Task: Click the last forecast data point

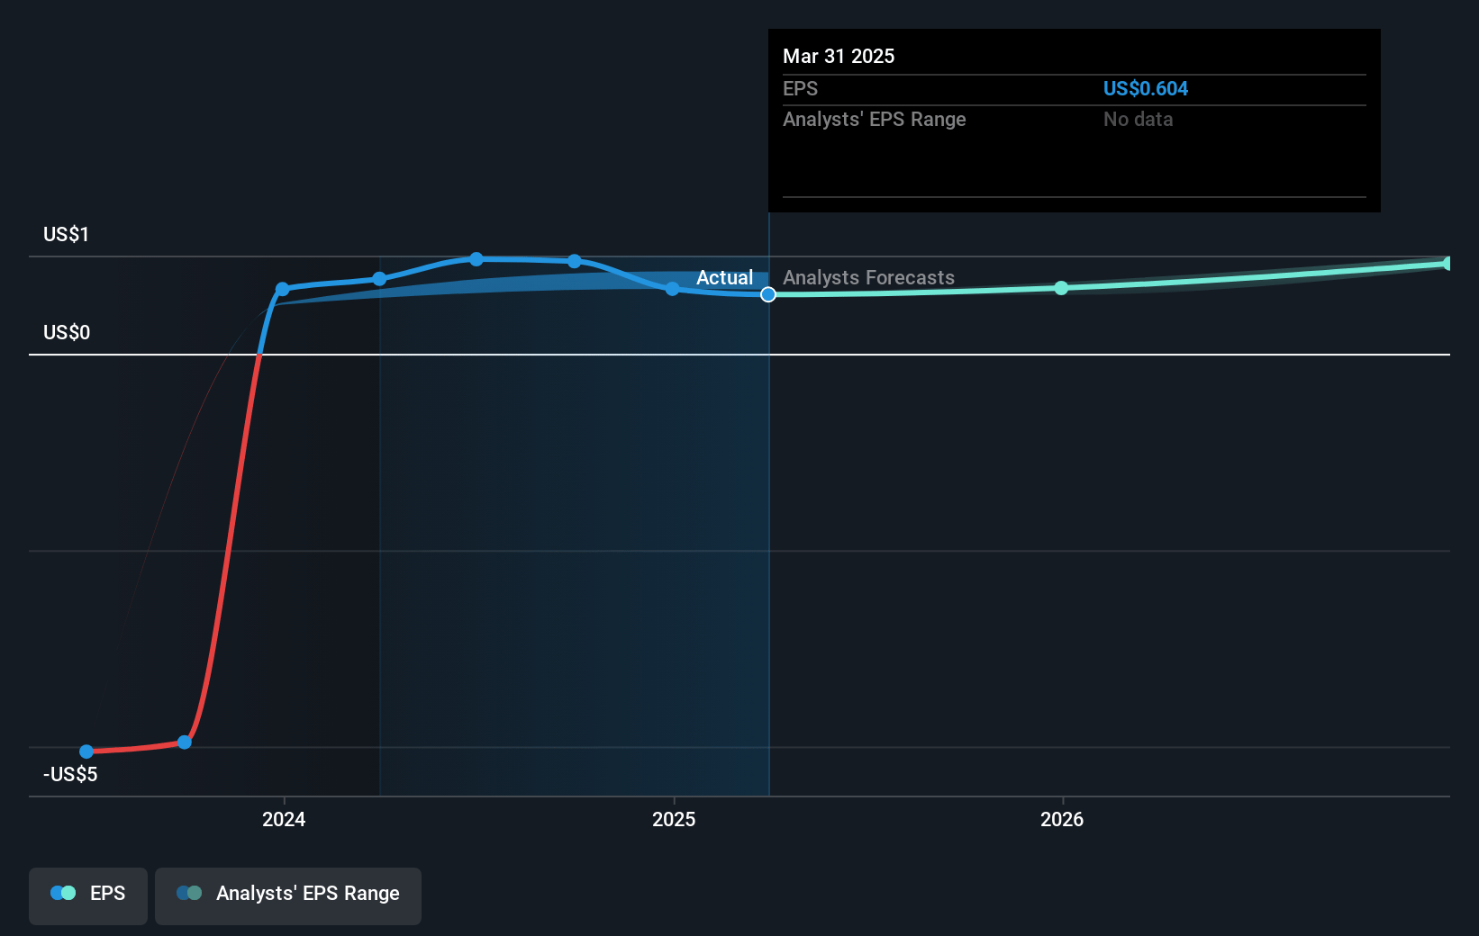Action: tap(1448, 264)
